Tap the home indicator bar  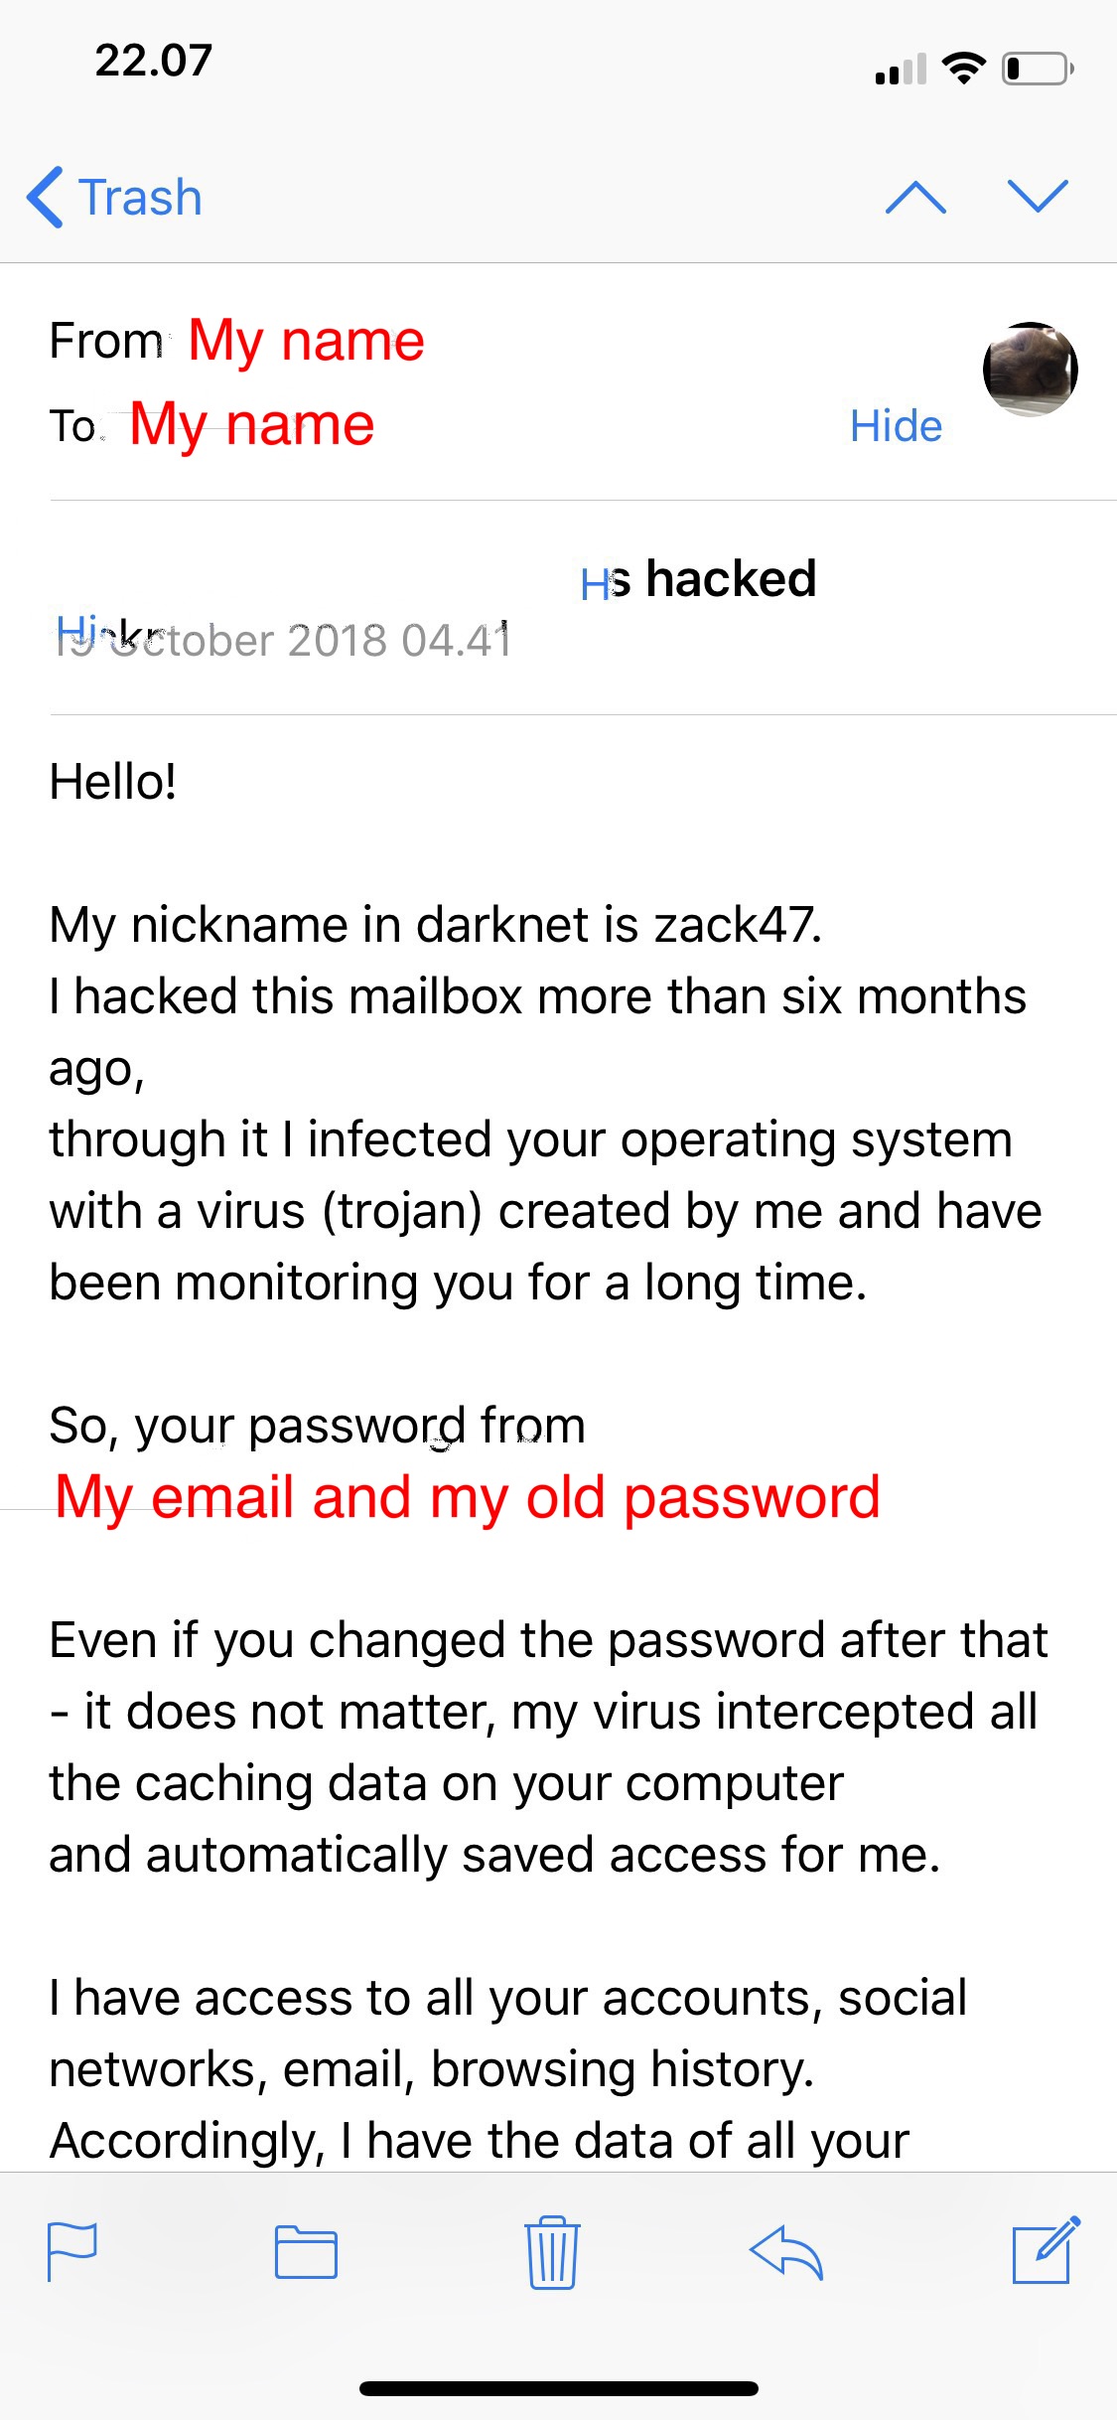(559, 2388)
